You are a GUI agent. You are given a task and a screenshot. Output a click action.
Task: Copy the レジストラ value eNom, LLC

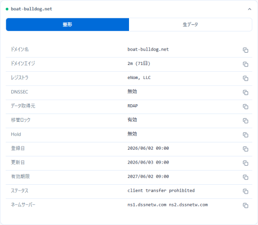point(246,78)
